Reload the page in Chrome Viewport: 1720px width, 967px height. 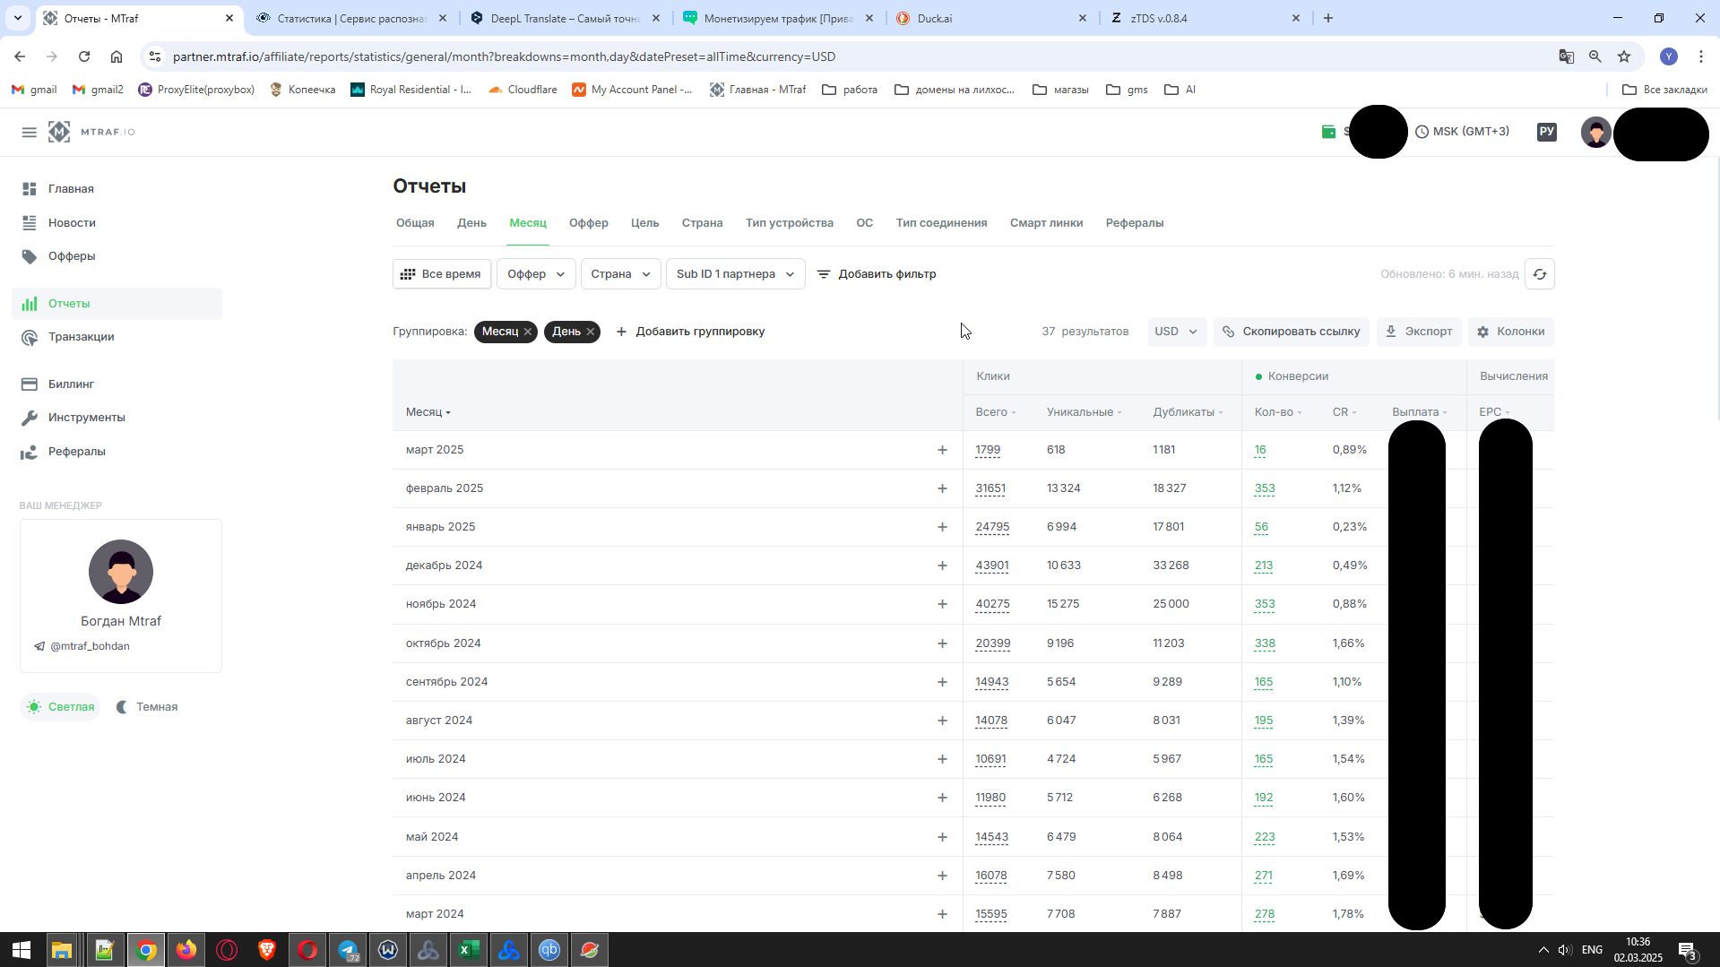coord(84,56)
